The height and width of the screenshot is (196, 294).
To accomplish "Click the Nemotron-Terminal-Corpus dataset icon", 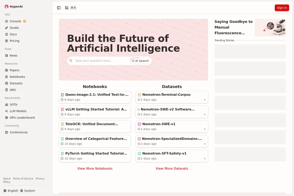I will click(139, 95).
